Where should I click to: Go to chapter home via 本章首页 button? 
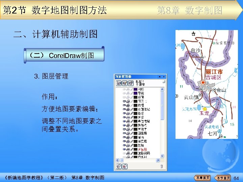point(202,178)
